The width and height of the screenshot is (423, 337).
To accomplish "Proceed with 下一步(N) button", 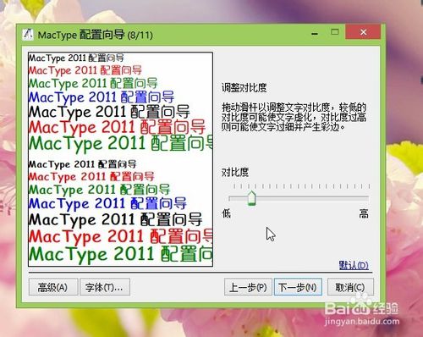I will pyautogui.click(x=298, y=287).
